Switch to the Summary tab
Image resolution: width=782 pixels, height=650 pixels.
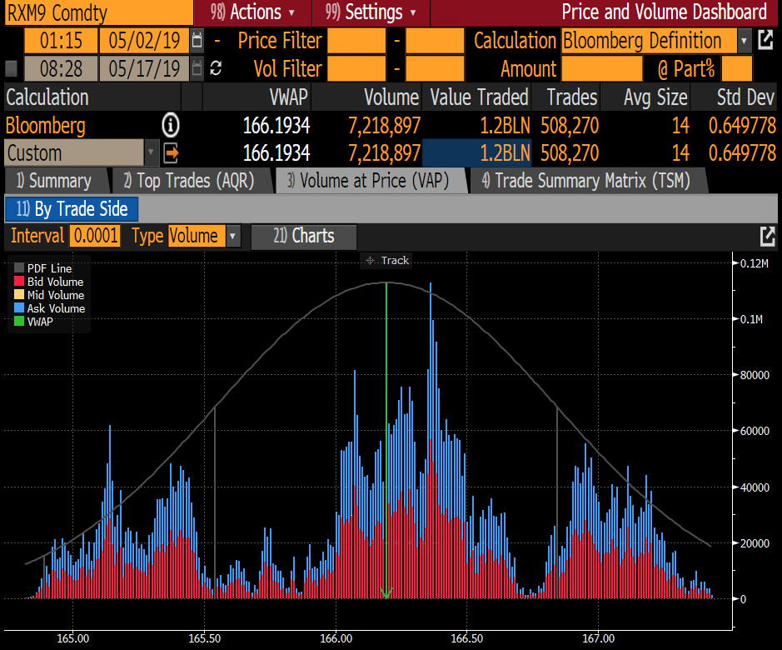[x=54, y=181]
